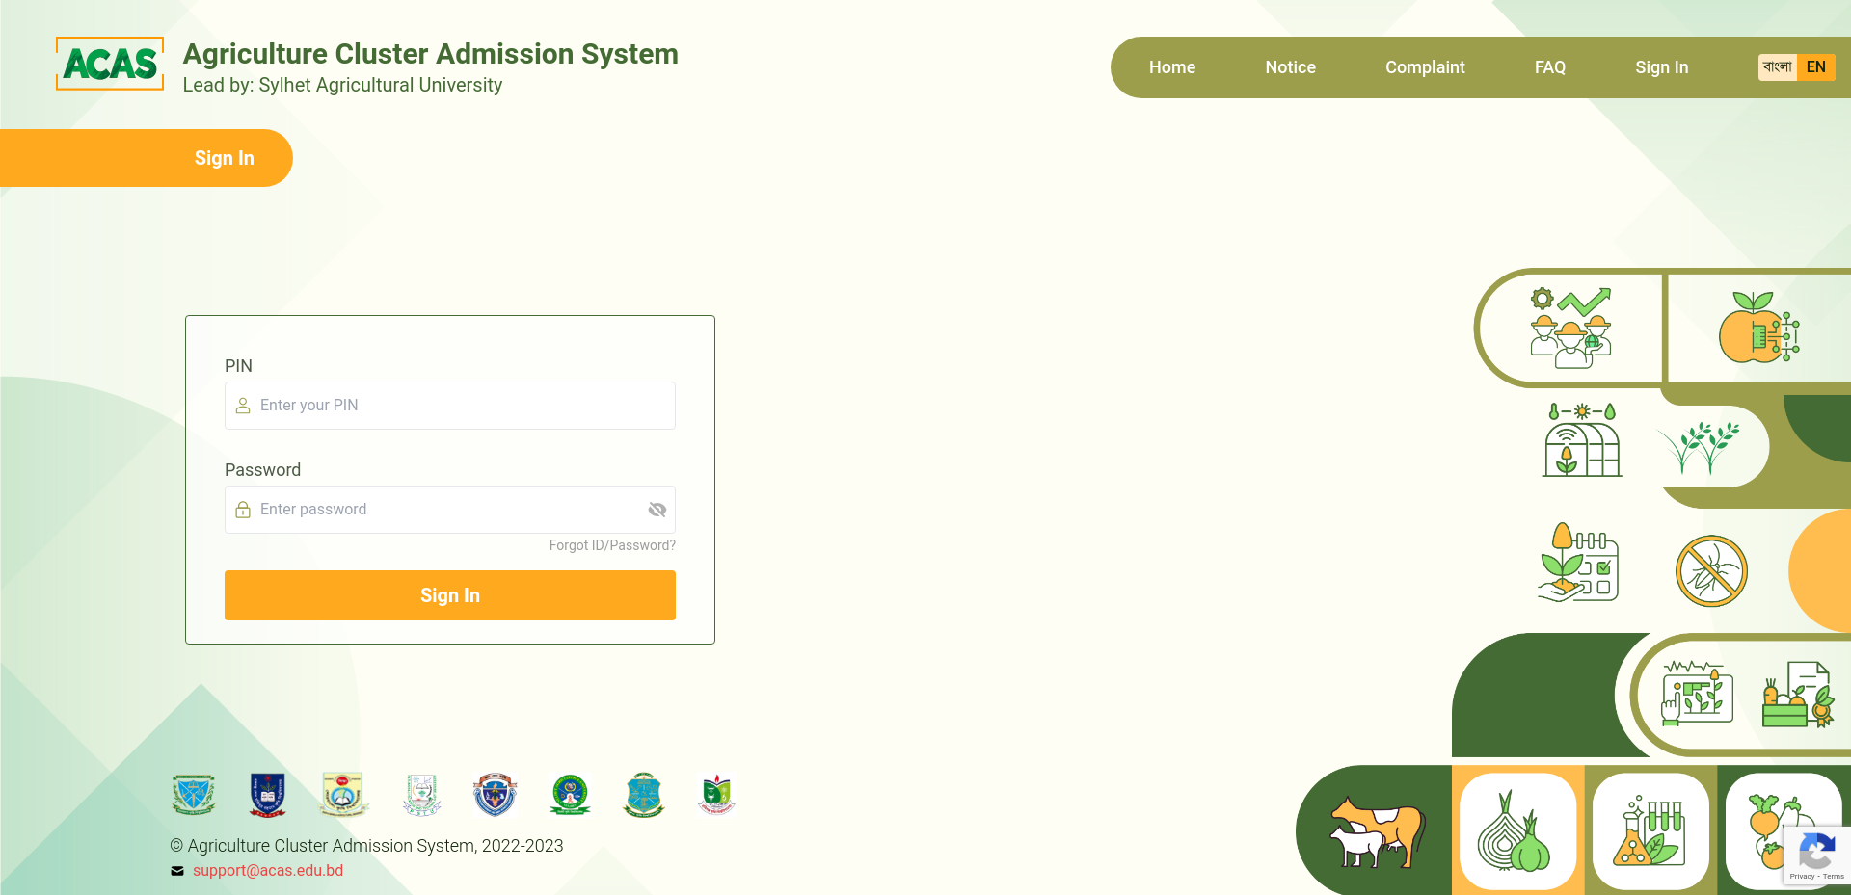
Task: Open reCAPTCHA Terms link
Action: (1834, 877)
